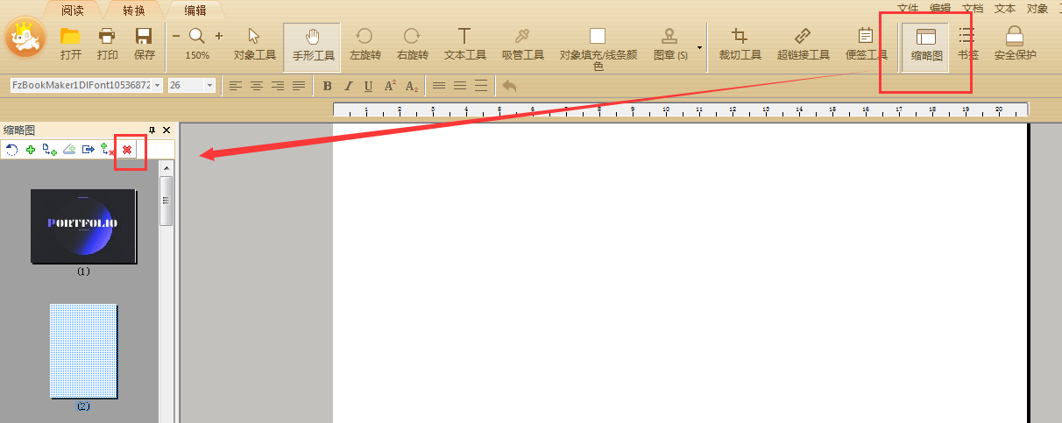
Task: Justify text alignment
Action: (x=299, y=86)
